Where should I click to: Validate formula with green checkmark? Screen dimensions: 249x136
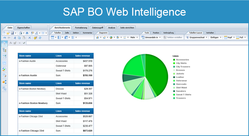click(24, 43)
